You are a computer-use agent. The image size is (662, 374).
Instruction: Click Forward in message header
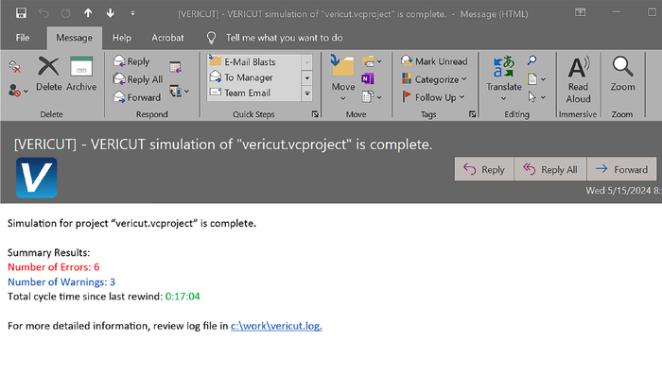point(621,169)
